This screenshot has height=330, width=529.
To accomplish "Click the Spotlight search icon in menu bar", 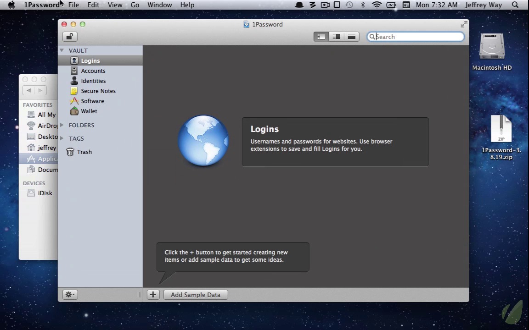I will point(515,5).
